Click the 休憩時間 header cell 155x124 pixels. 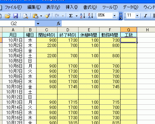pos(89,35)
